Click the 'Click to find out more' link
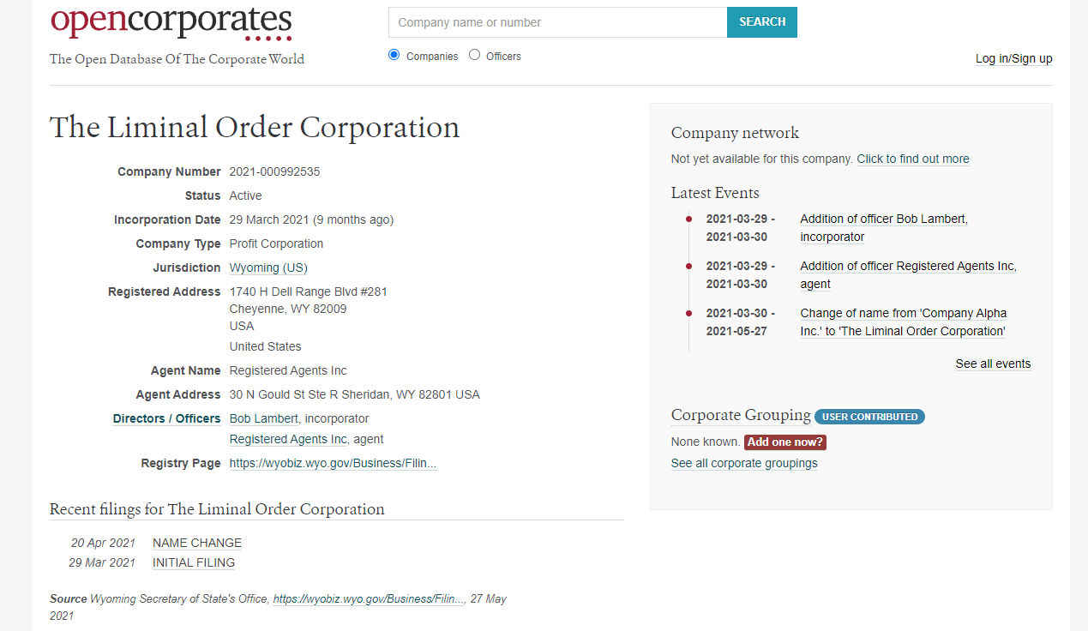This screenshot has width=1088, height=631. (x=913, y=159)
